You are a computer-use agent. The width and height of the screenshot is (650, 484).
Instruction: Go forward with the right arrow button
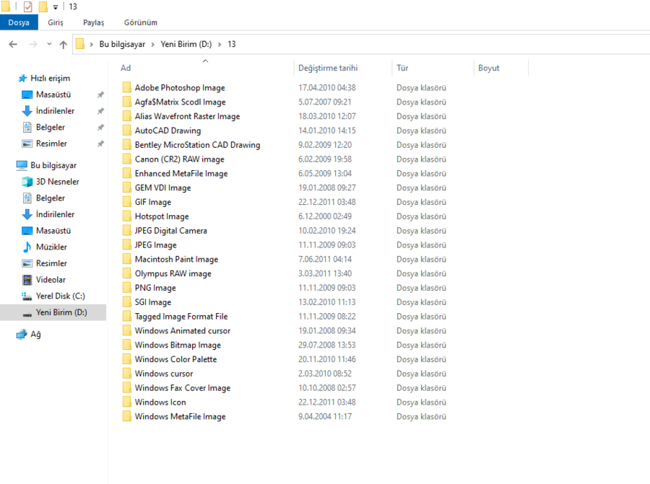(x=33, y=44)
